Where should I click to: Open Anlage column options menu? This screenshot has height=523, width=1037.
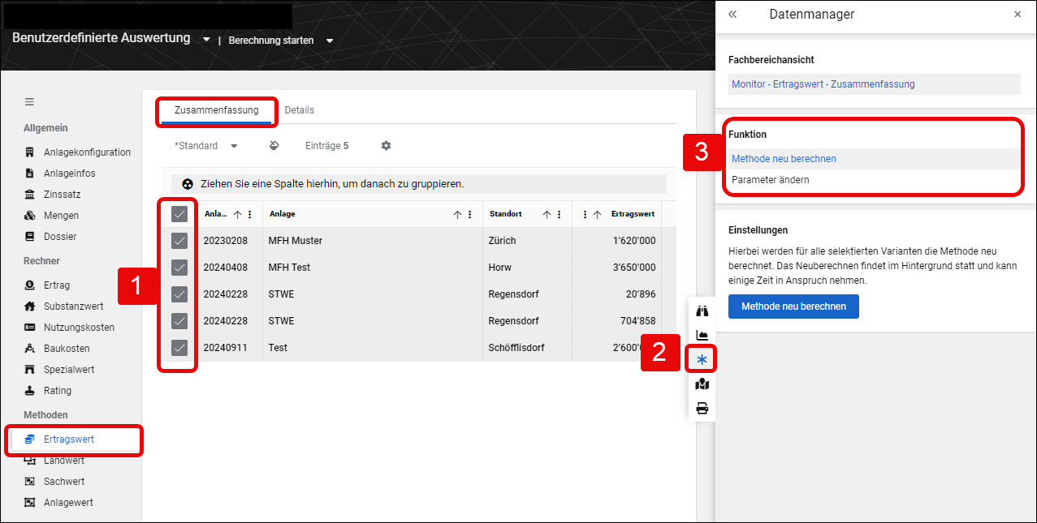click(470, 215)
